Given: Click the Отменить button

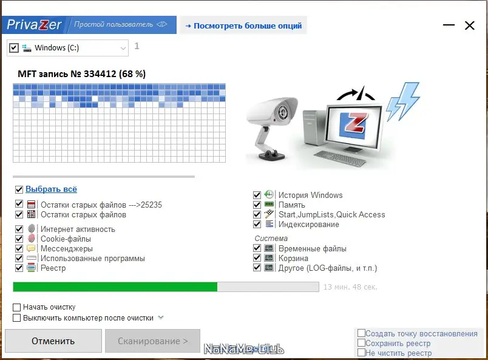Looking at the screenshot, I should (53, 341).
